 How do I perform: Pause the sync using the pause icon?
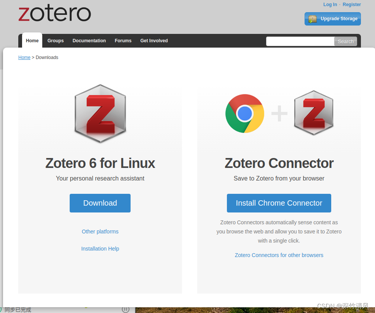click(x=126, y=310)
